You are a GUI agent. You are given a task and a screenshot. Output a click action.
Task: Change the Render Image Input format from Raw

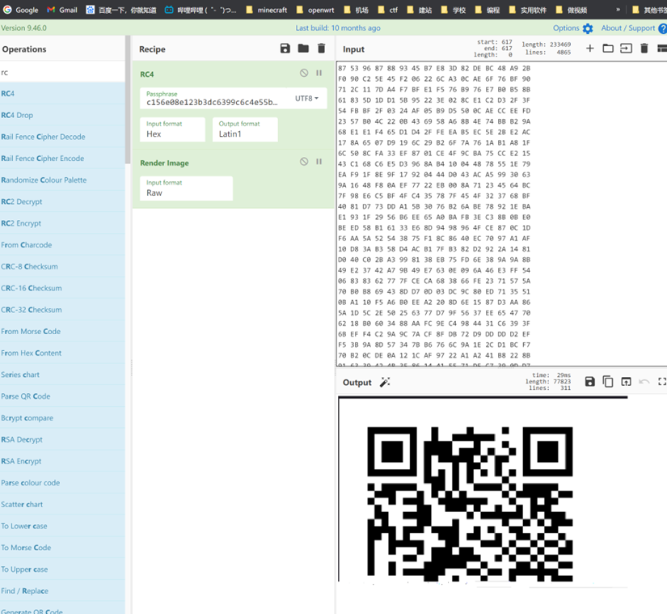(186, 188)
